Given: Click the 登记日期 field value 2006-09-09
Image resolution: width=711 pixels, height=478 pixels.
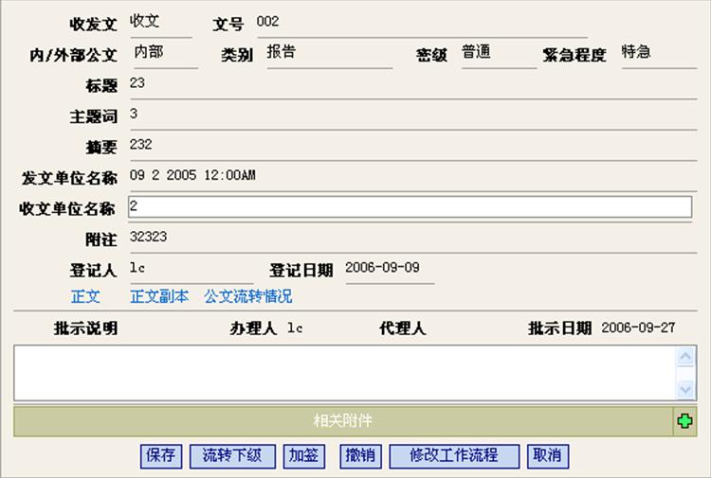Looking at the screenshot, I should [x=387, y=269].
